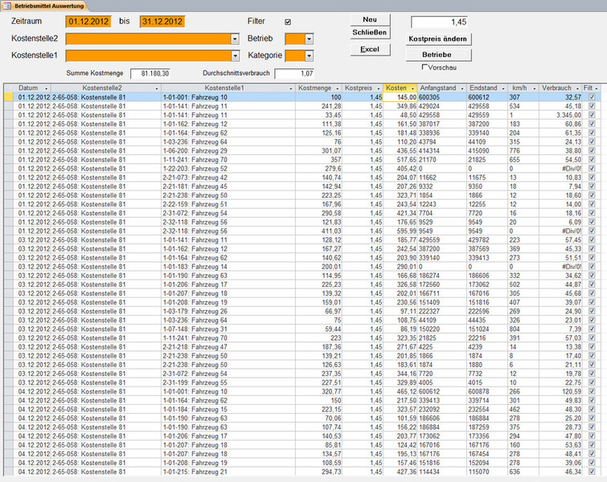Click the Kostpreis value field showing 1,45
607x482 pixels.
pyautogui.click(x=440, y=22)
